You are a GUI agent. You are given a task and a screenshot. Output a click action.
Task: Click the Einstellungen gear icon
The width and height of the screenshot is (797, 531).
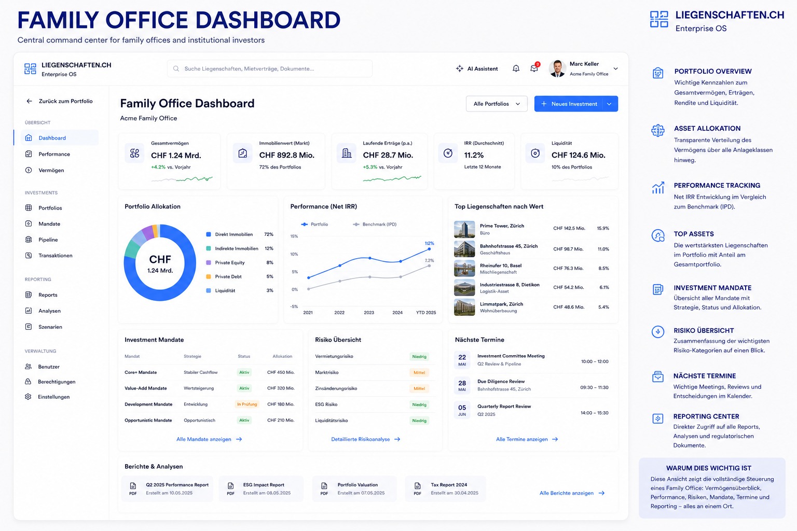tap(28, 397)
